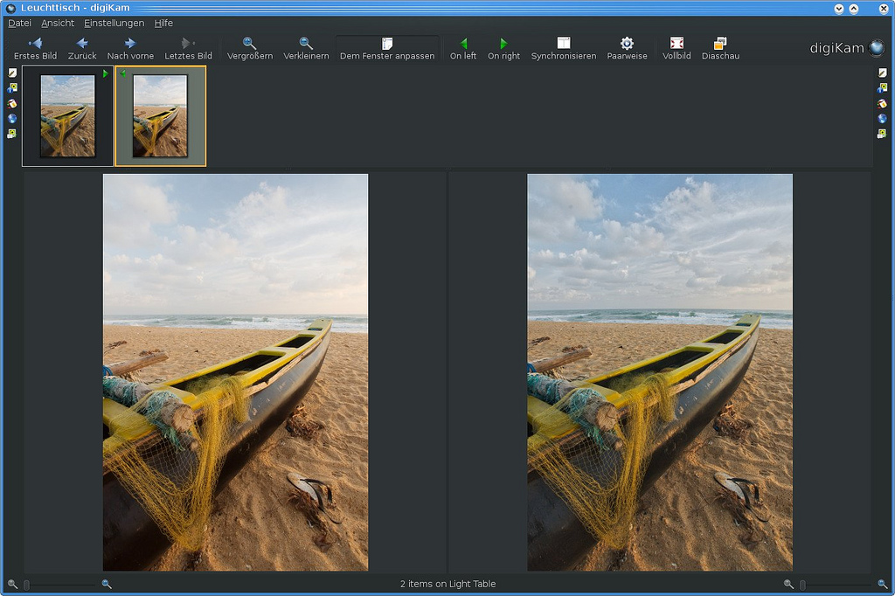Zoom in with the Vergrößern magnifier
The width and height of the screenshot is (895, 596).
tap(249, 48)
